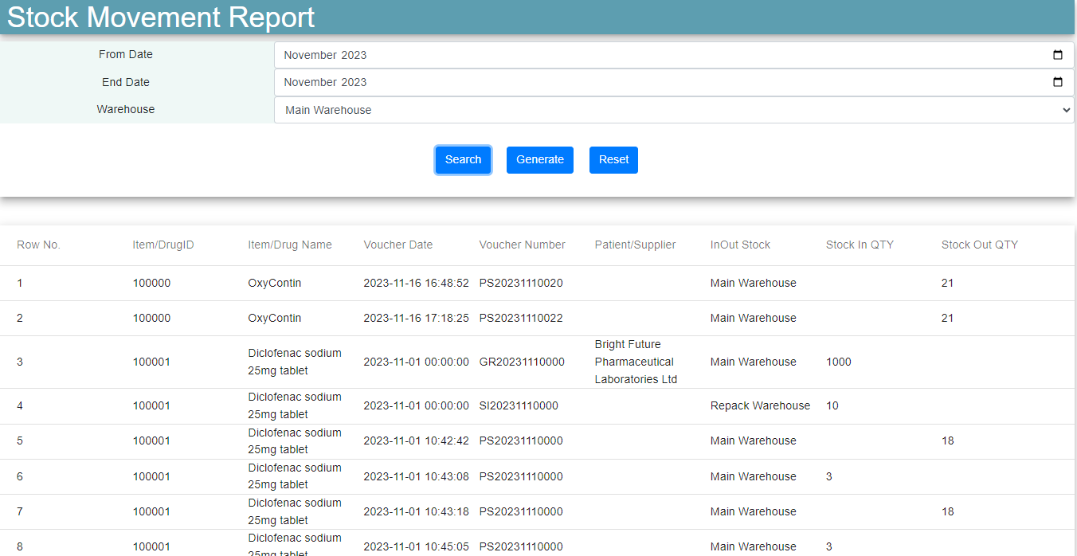Open the End Date calendar picker icon

(1058, 82)
